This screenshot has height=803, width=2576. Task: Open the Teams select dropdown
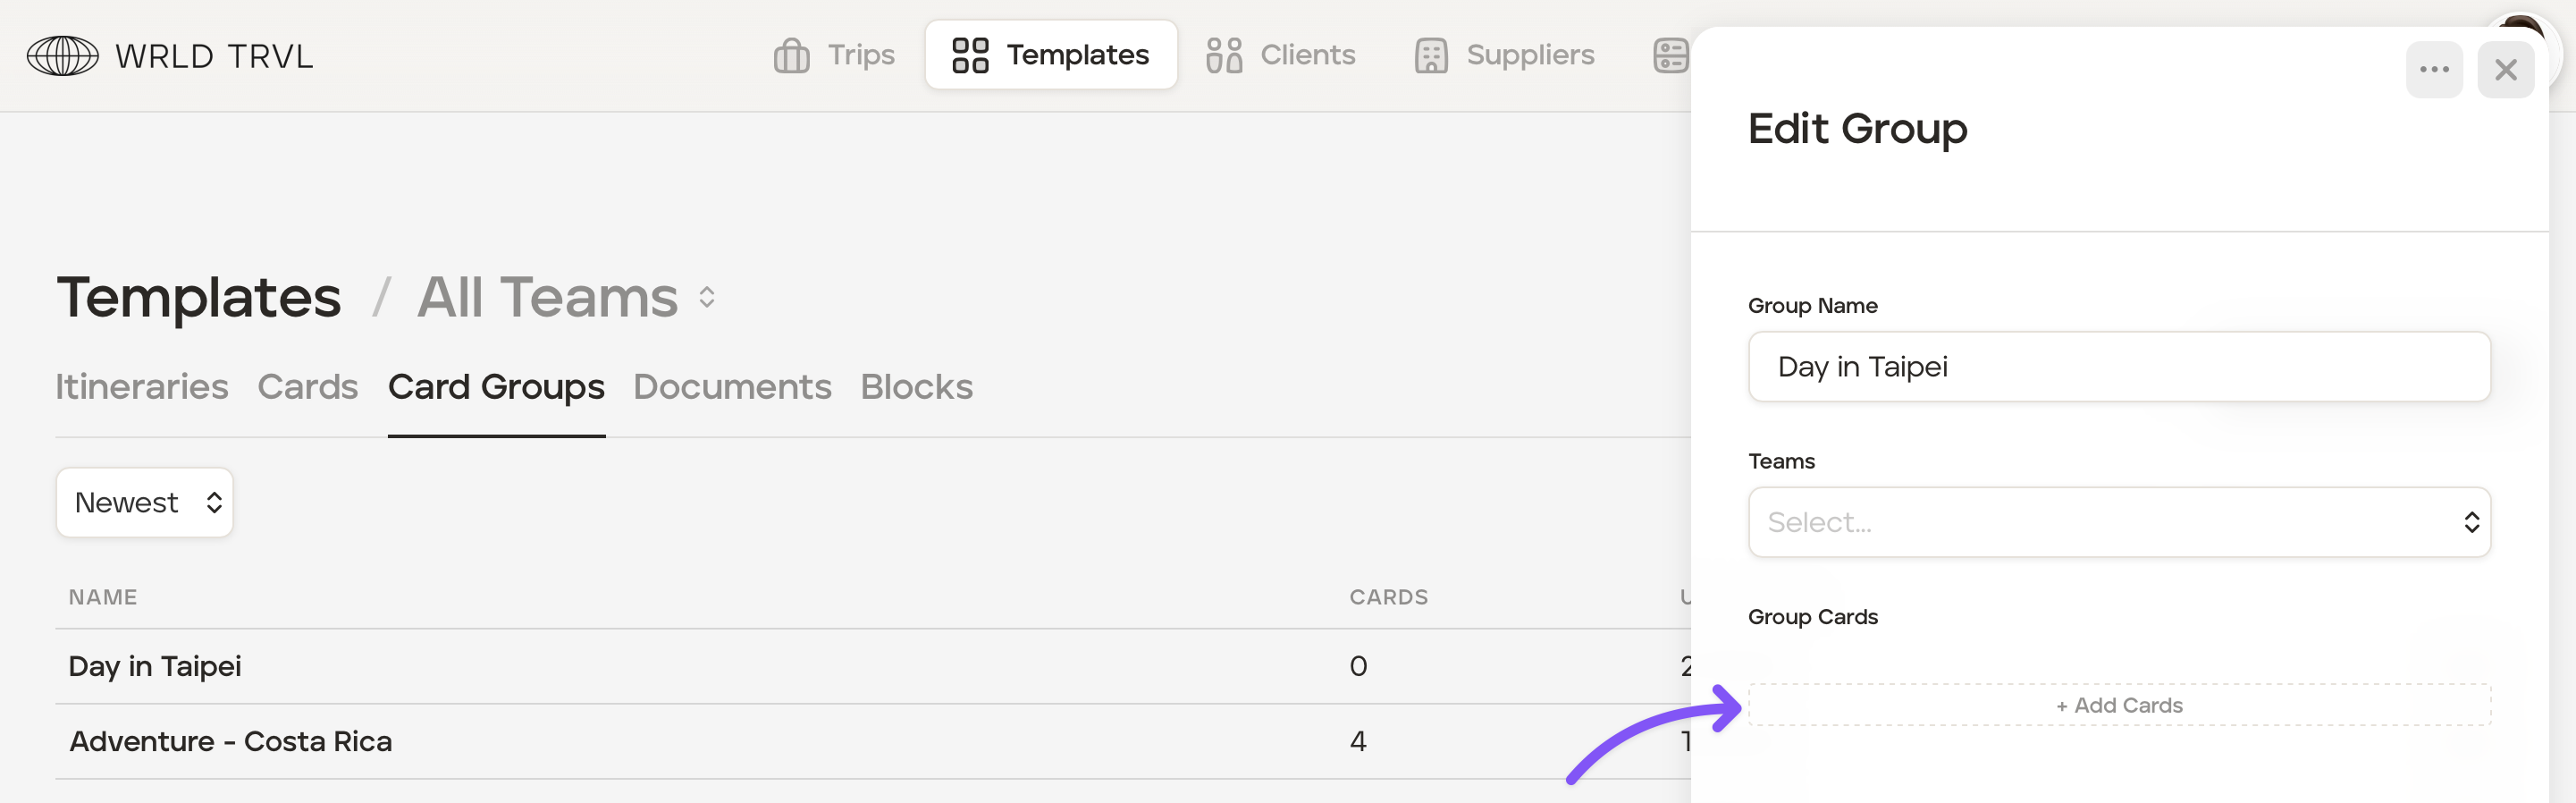2118,522
